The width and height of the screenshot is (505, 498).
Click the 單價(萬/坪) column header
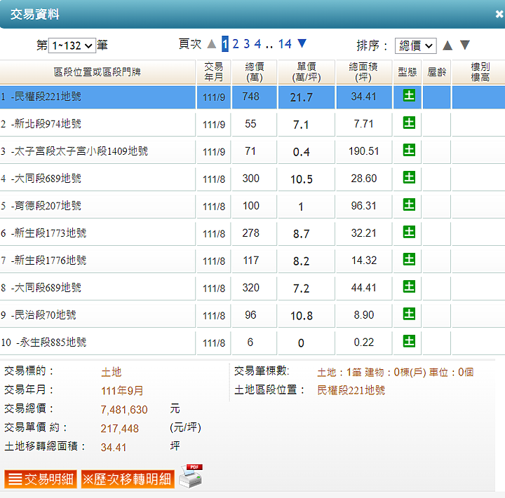307,72
